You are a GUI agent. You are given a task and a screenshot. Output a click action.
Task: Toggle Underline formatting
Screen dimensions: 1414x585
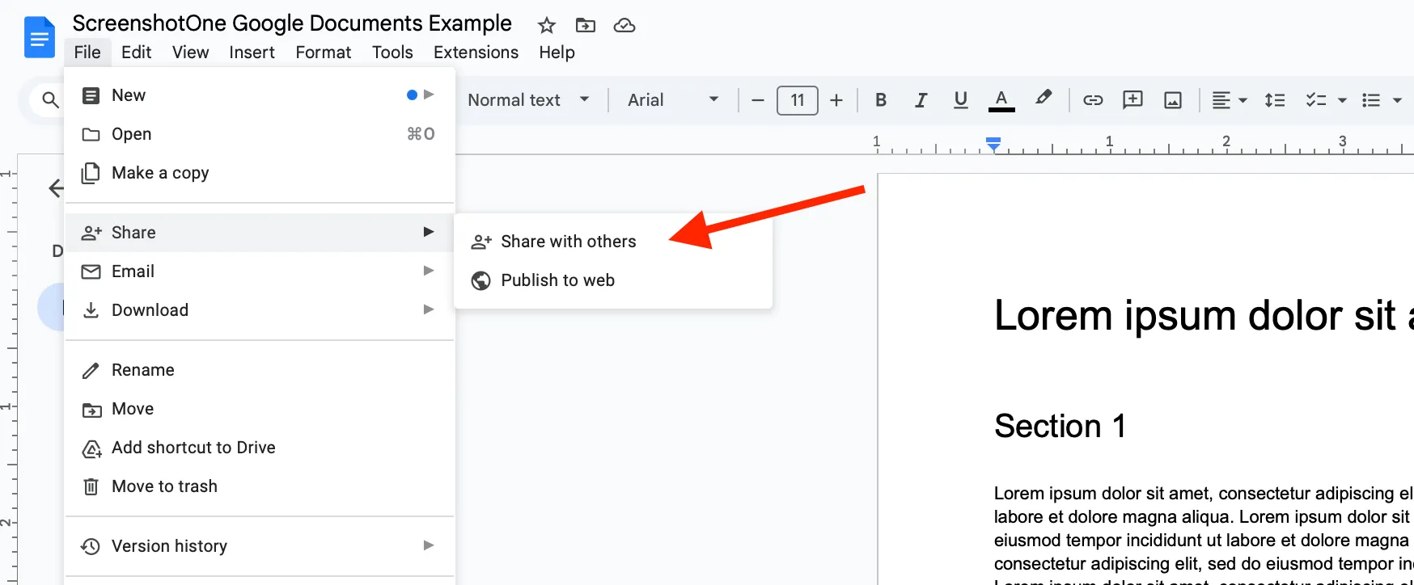pos(960,100)
